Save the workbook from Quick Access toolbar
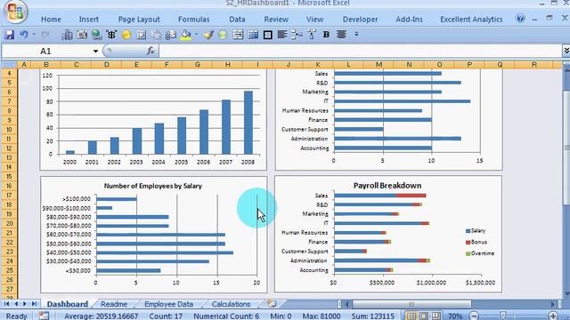Image resolution: width=570 pixels, height=320 pixels. 9,35
